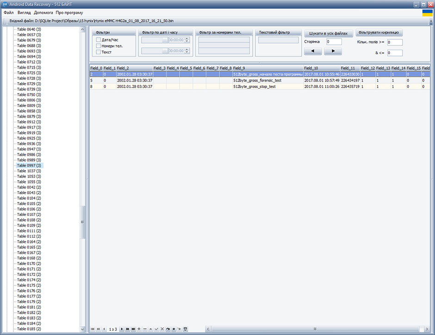Jump to last record in navigator
The height and width of the screenshot is (335, 435).
133,329
